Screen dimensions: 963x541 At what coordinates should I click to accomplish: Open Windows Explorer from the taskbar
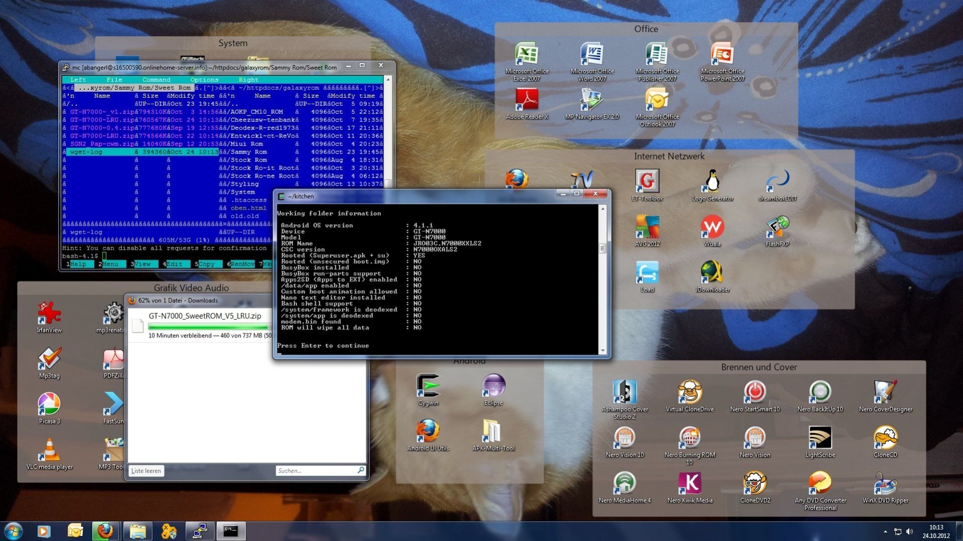[x=137, y=531]
